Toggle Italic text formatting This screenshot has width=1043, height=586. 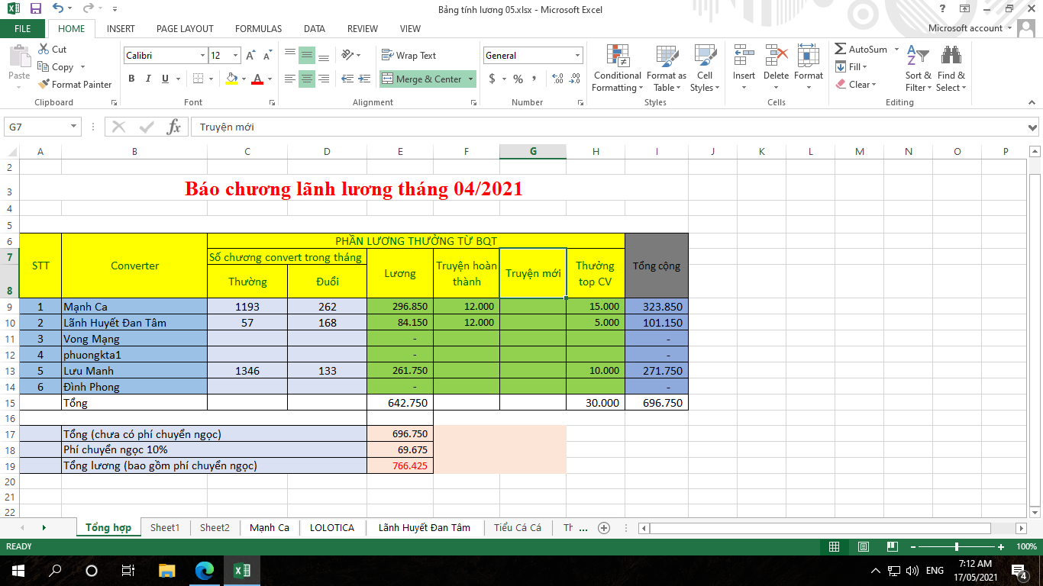point(148,79)
